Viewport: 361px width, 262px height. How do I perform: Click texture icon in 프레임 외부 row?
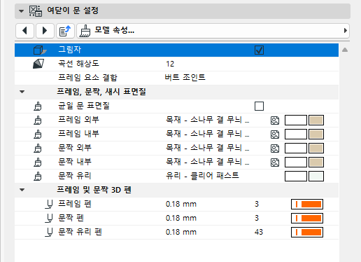(275, 120)
